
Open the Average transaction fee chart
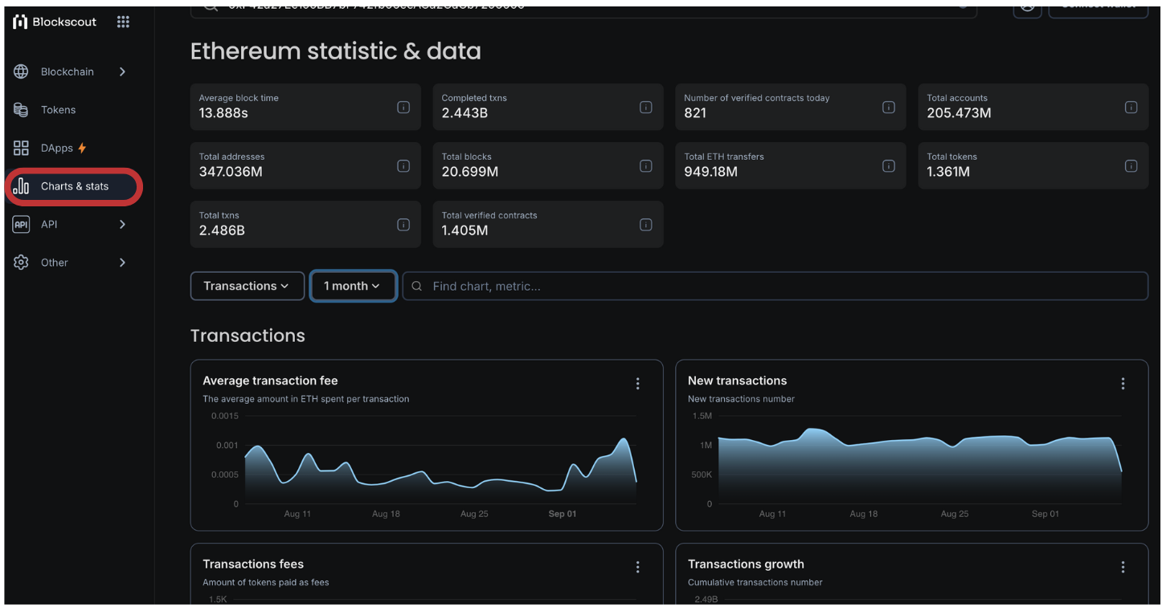[270, 381]
